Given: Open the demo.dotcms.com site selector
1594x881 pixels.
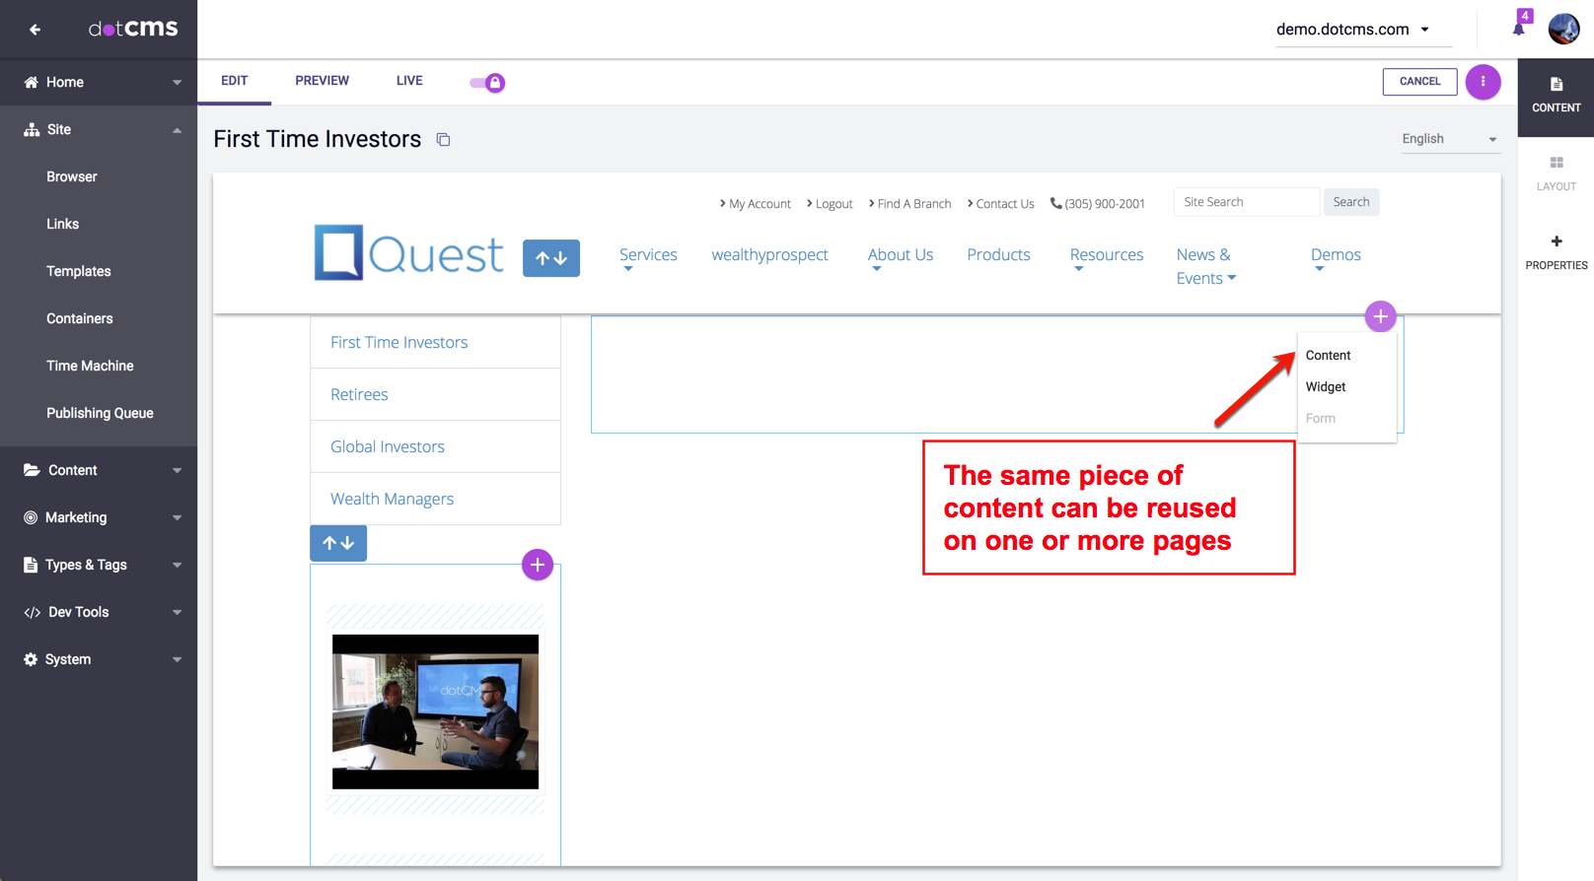Looking at the screenshot, I should [1352, 30].
